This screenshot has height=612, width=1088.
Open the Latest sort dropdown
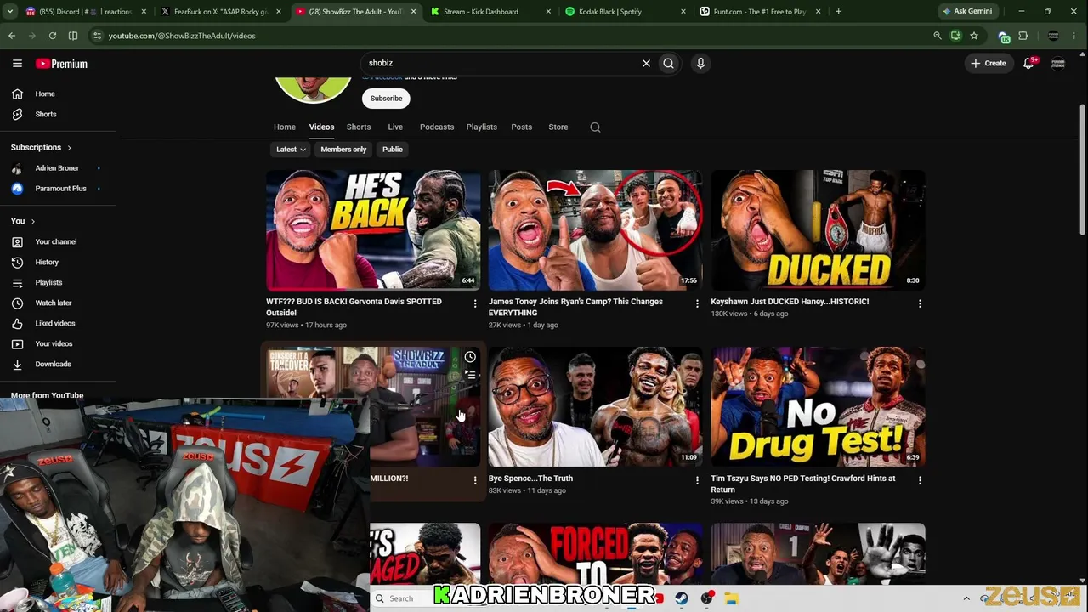[x=291, y=150]
